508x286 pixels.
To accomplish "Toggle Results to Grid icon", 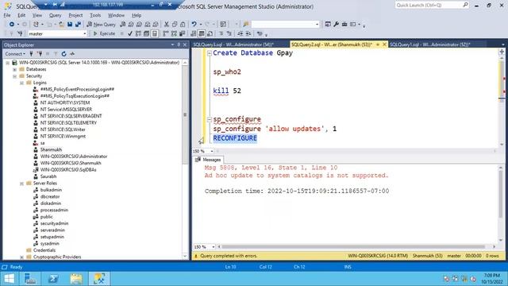I will [202, 33].
